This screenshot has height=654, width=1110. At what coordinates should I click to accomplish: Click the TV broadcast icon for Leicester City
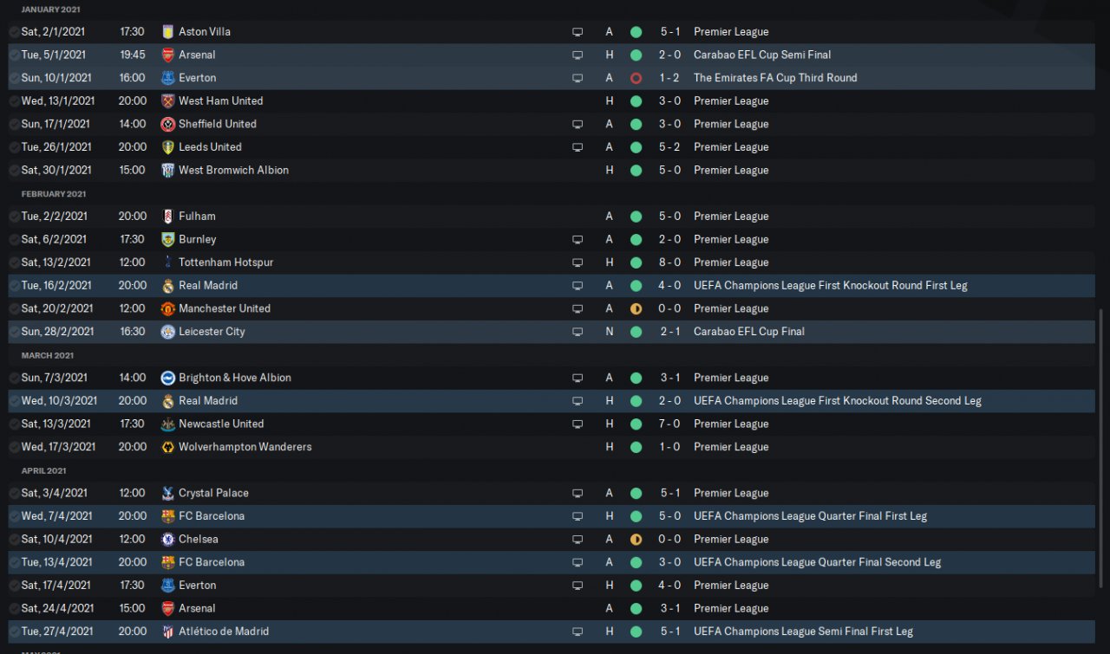click(578, 332)
